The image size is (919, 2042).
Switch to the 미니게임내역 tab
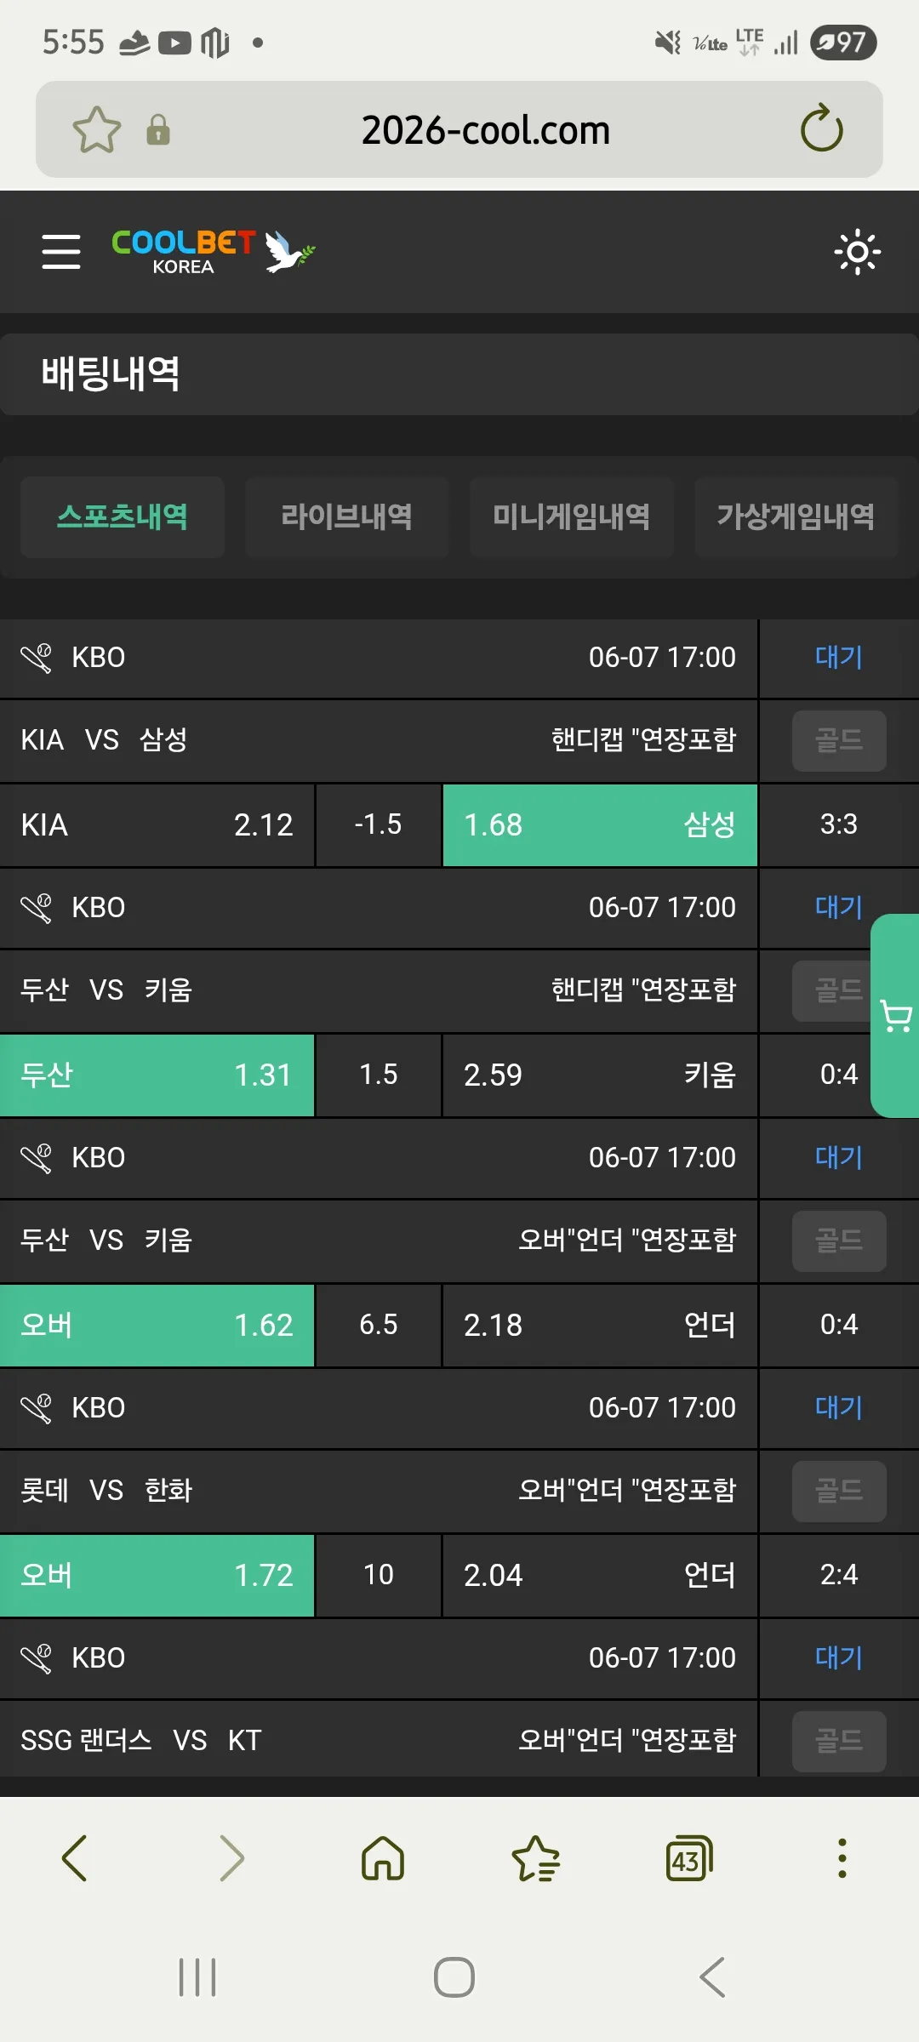click(572, 516)
